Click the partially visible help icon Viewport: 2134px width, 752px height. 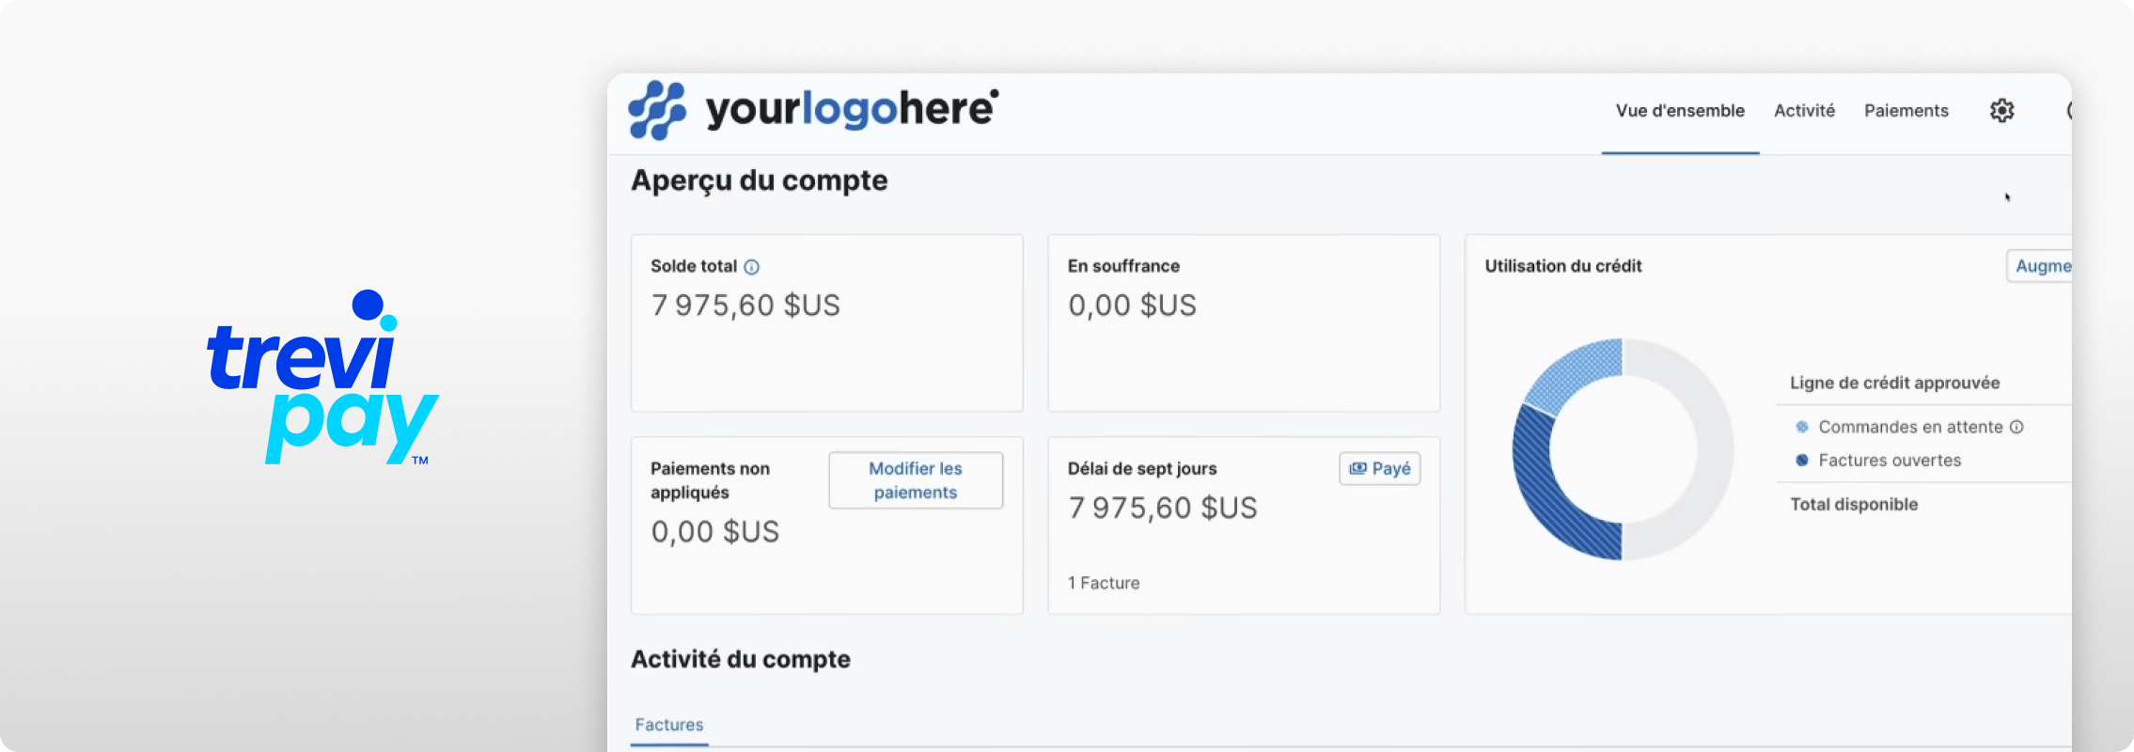[x=2068, y=111]
